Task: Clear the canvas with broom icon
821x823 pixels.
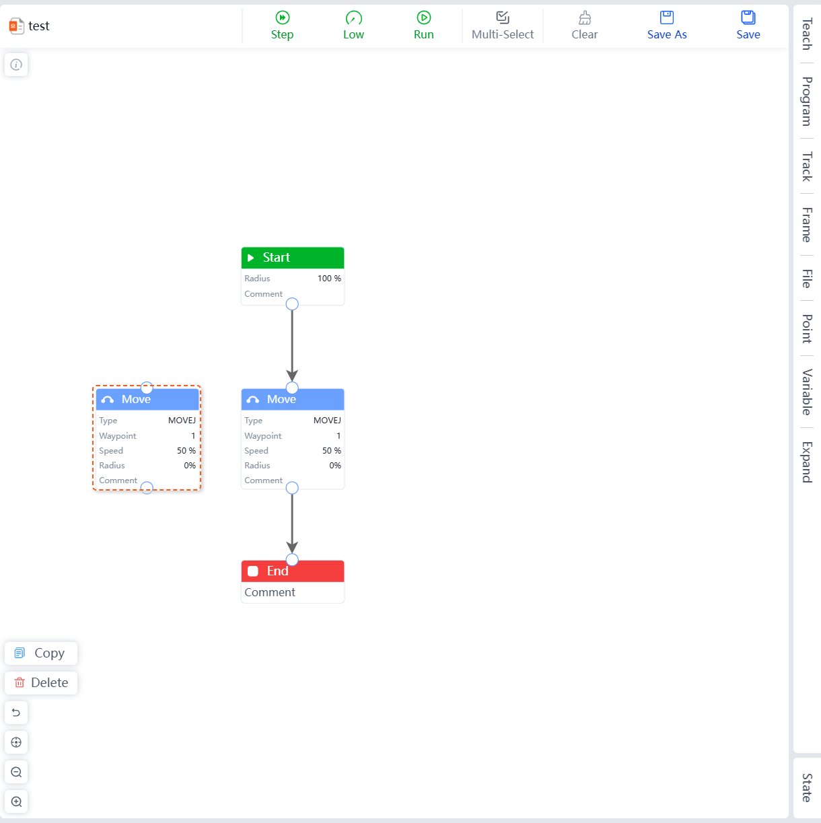Action: [x=584, y=18]
